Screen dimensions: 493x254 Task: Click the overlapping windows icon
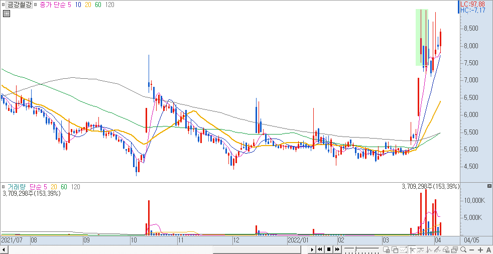coord(395,249)
